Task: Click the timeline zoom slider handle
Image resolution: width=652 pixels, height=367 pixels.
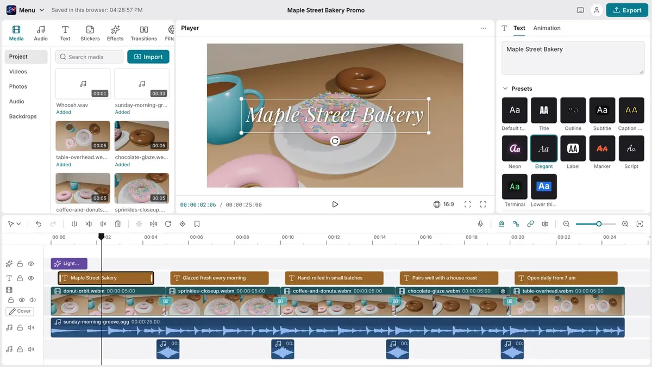Action: (599, 224)
